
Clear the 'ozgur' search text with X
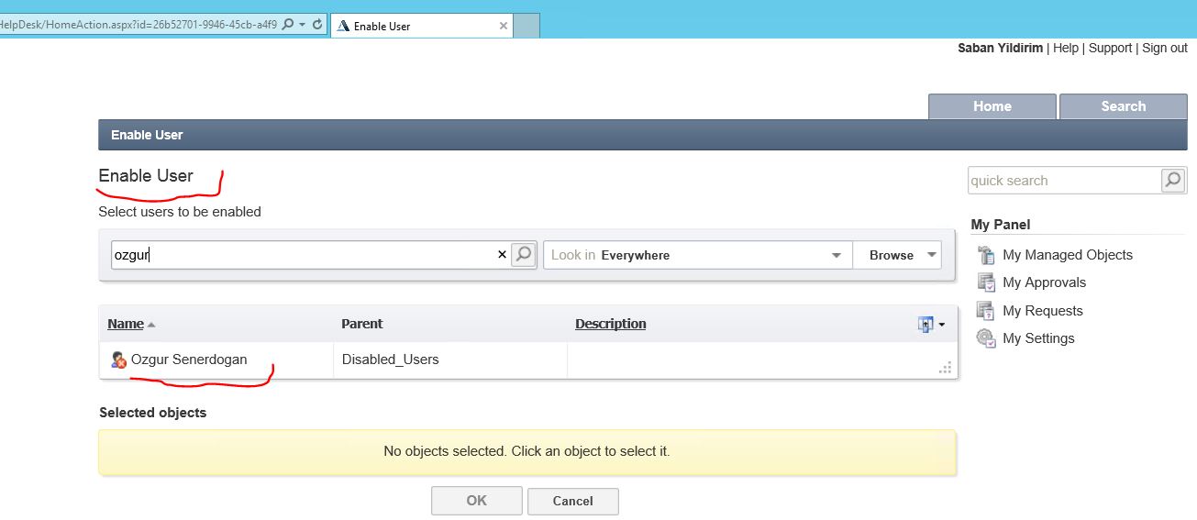[502, 255]
